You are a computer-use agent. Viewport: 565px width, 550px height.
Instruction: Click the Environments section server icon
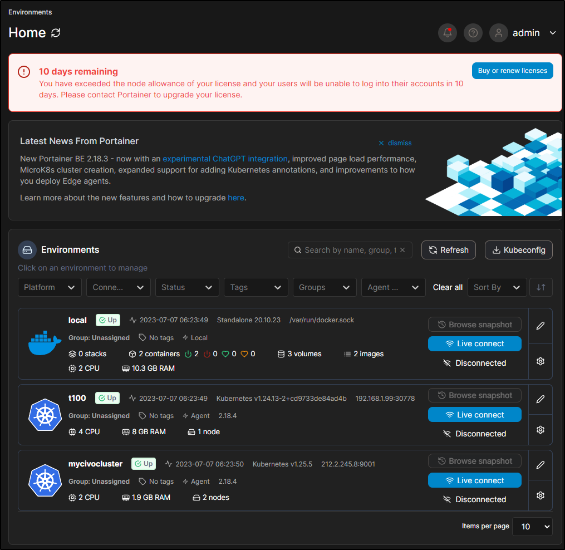(x=27, y=250)
